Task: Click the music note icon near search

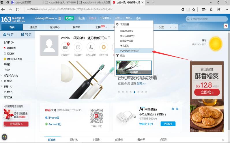Action: click(225, 26)
